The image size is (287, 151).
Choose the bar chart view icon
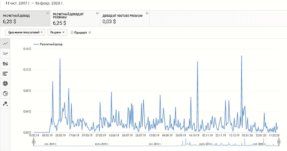coord(5,74)
